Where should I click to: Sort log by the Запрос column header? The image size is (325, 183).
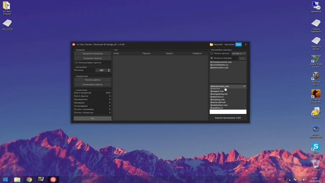tap(169, 53)
